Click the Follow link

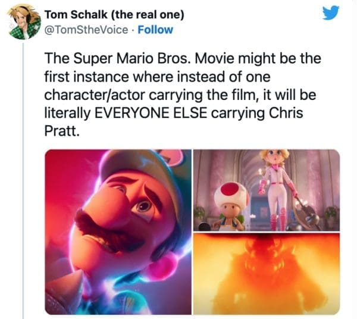pyautogui.click(x=156, y=29)
